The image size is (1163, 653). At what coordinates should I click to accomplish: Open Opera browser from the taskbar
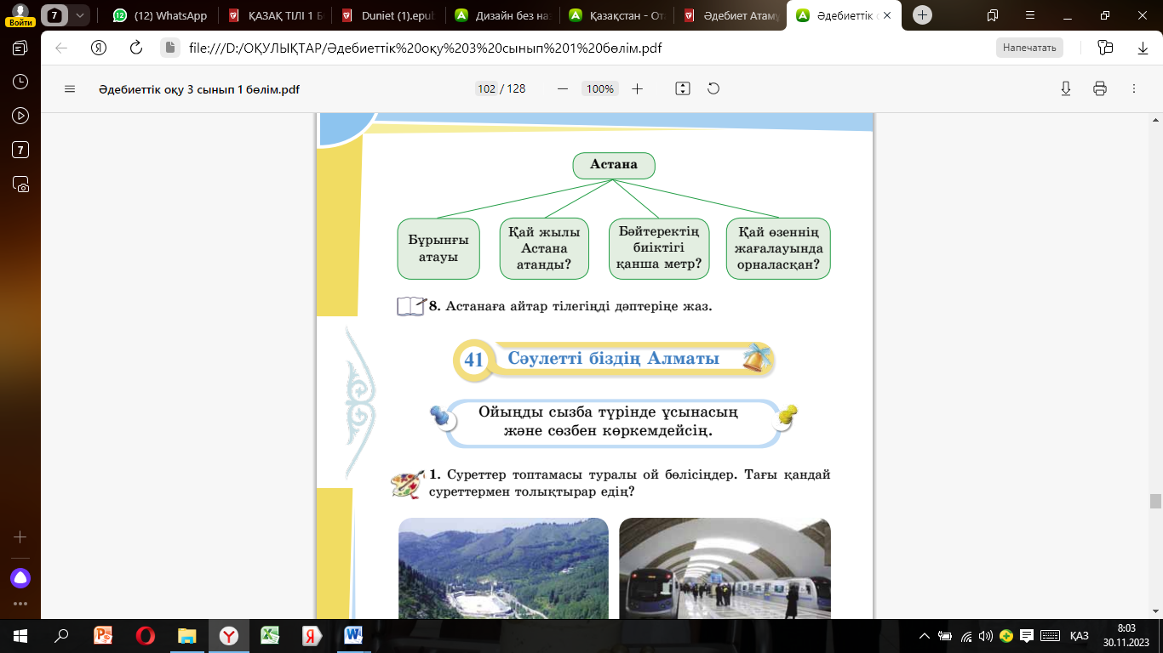146,635
